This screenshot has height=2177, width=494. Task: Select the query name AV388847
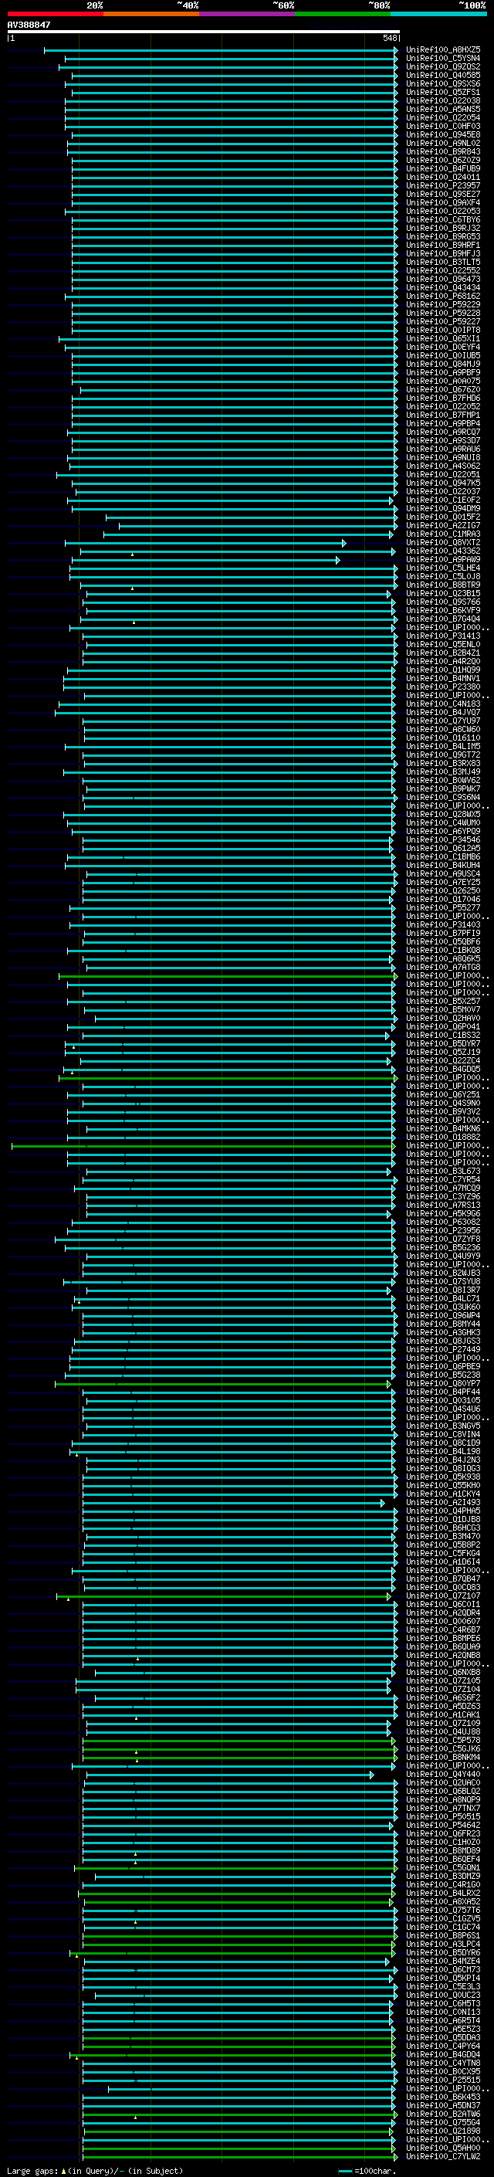click(x=29, y=25)
